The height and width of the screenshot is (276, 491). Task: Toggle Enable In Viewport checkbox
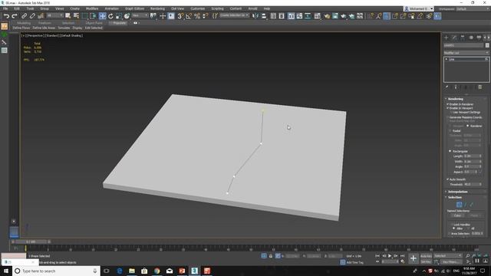coord(448,108)
